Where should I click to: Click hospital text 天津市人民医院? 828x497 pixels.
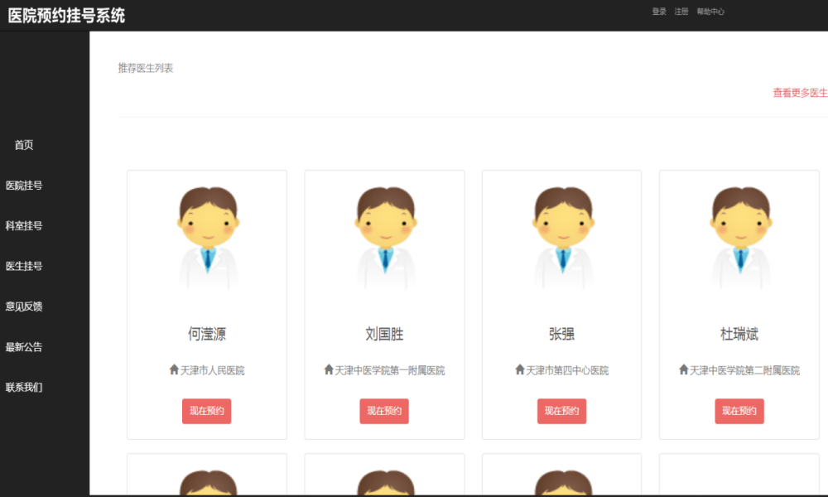[212, 370]
